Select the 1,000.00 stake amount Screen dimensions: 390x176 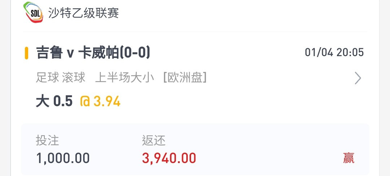click(63, 158)
